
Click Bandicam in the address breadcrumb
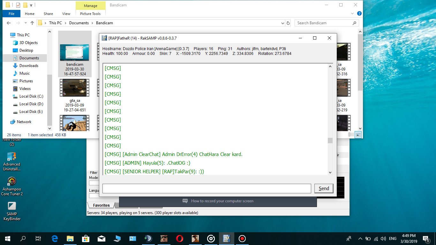pyautogui.click(x=104, y=23)
